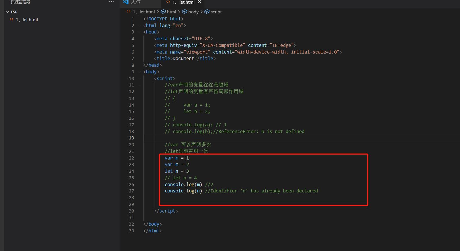Click the VS Code logo icon on 入门 tab

[126, 2]
